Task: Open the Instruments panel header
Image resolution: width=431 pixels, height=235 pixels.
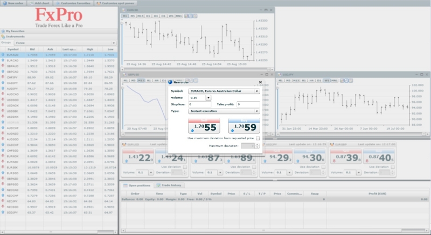Action: (x=59, y=36)
